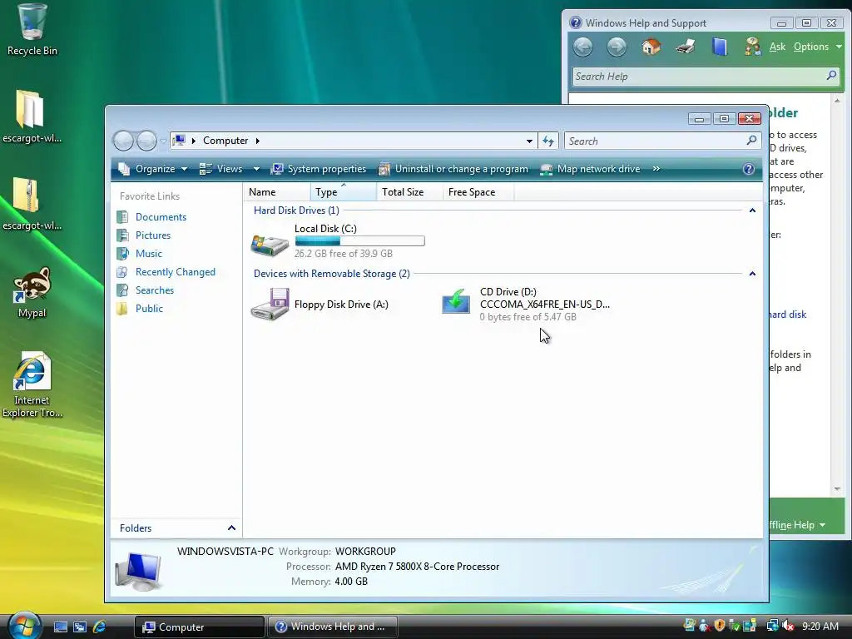Screen dimensions: 852x639
Task: Click the Ask link in Help window
Action: click(778, 47)
